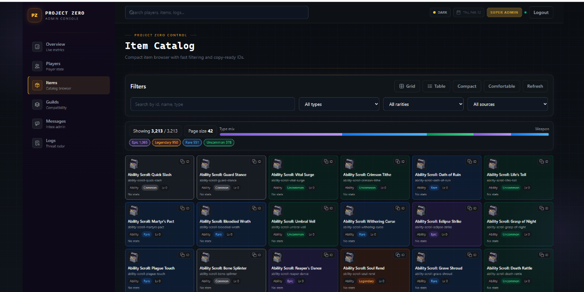Click the Refresh button
Viewport: 584px width, 292px height.
(x=535, y=86)
